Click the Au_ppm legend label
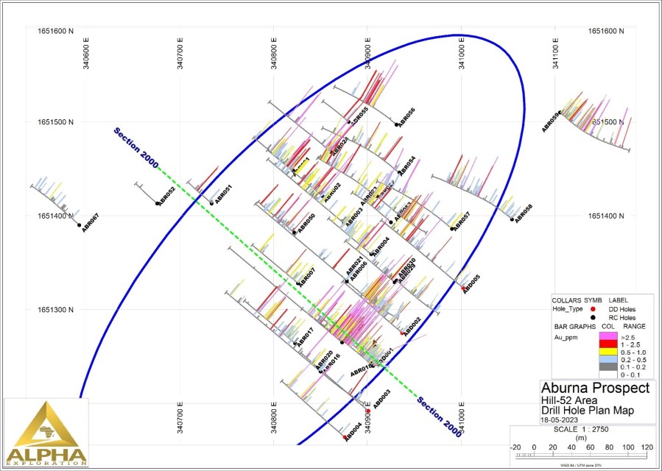 click(565, 337)
